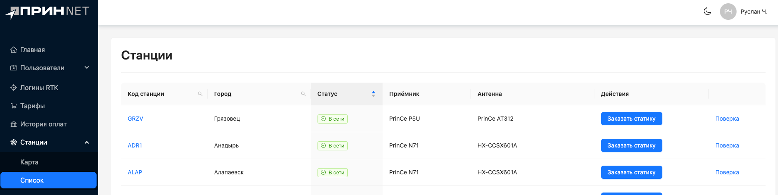This screenshot has height=195, width=778.
Task: Click Заказать статику for GRZV
Action: pyautogui.click(x=632, y=119)
